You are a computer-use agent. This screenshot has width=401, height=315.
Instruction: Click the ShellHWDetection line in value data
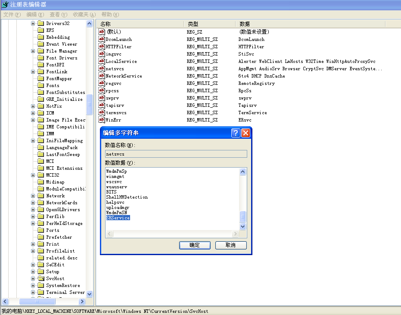[127, 197]
